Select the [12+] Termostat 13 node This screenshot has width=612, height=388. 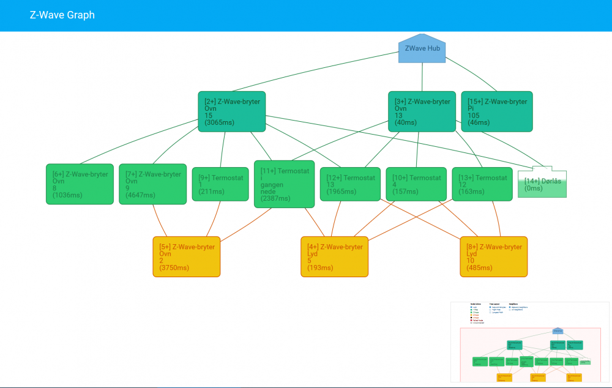350,184
